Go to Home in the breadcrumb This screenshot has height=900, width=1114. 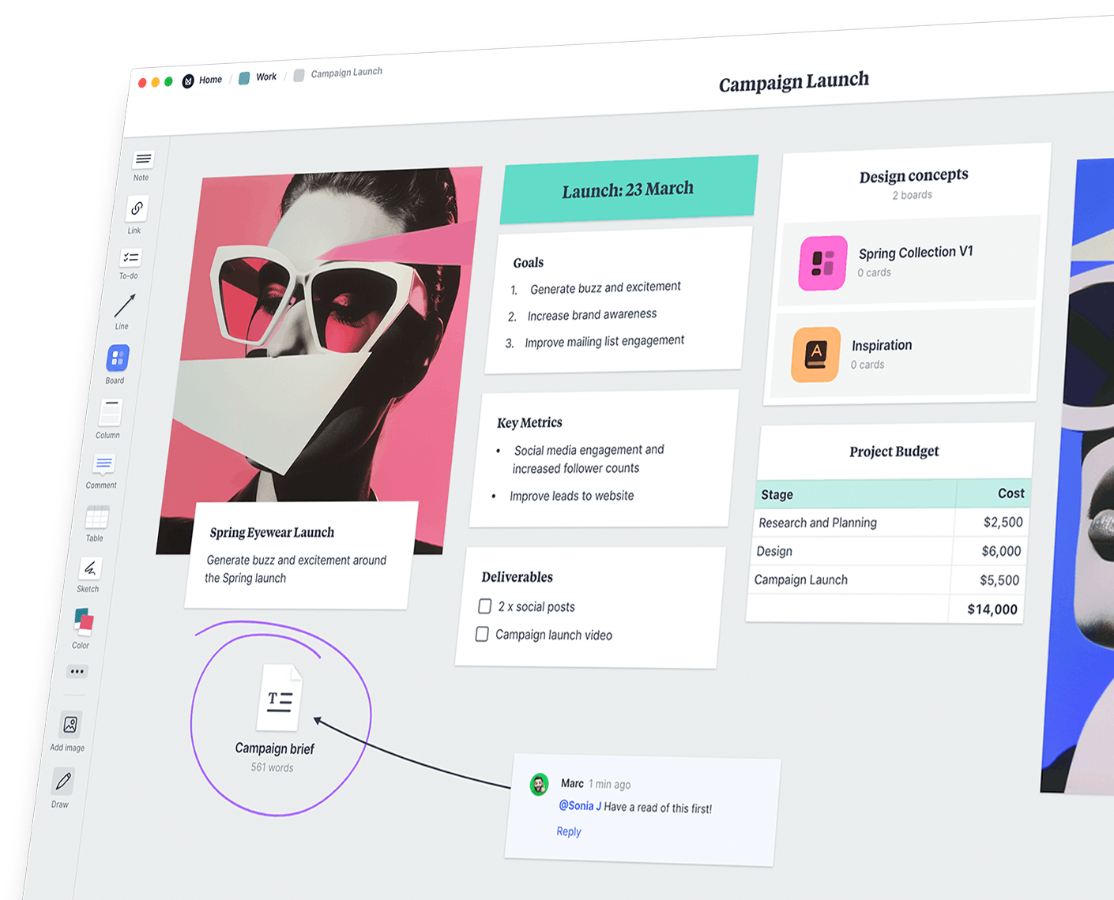pyautogui.click(x=209, y=80)
